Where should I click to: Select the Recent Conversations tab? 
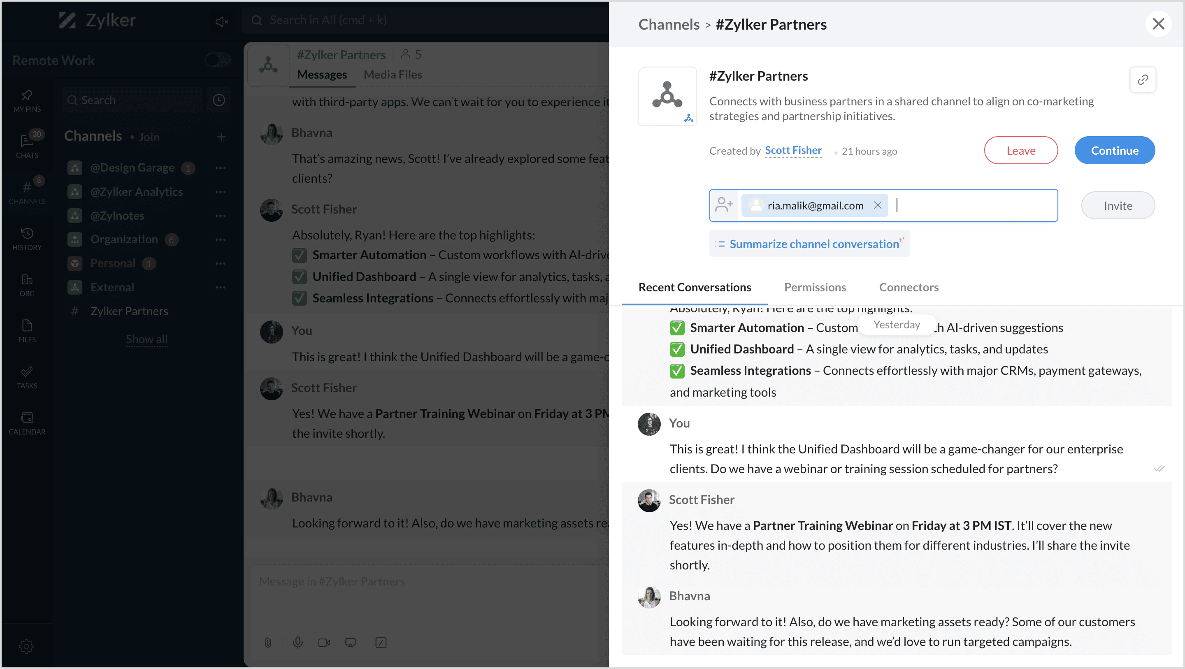(x=695, y=287)
